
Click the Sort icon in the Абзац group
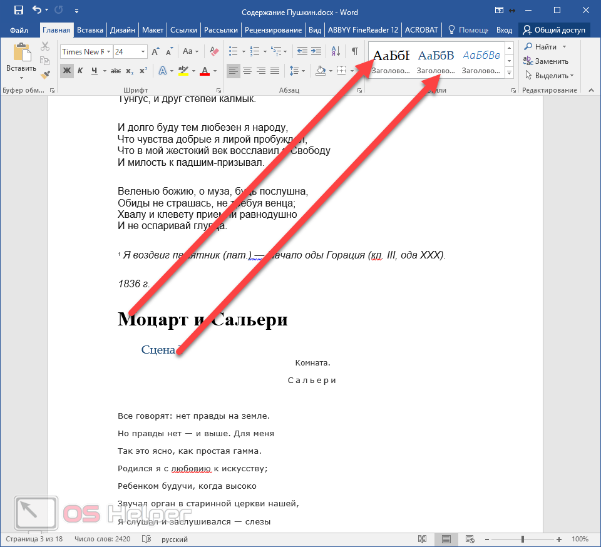pyautogui.click(x=336, y=52)
